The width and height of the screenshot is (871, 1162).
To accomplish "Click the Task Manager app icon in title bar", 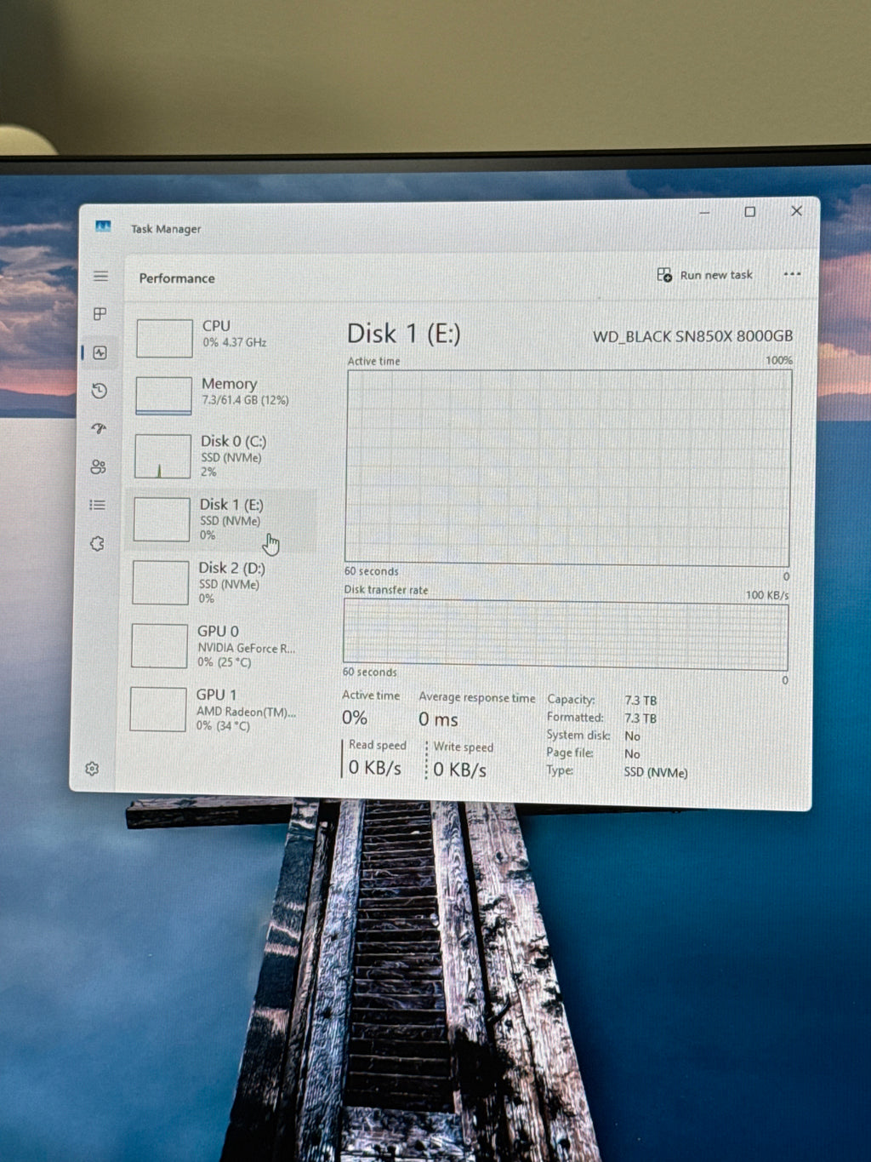I will coord(103,226).
